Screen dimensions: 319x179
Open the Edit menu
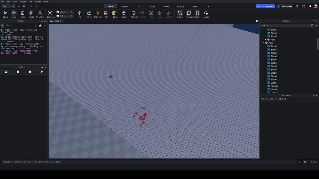pyautogui.click(x=8, y=2)
